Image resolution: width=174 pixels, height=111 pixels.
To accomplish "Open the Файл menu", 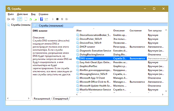I will pyautogui.click(x=11, y=14).
